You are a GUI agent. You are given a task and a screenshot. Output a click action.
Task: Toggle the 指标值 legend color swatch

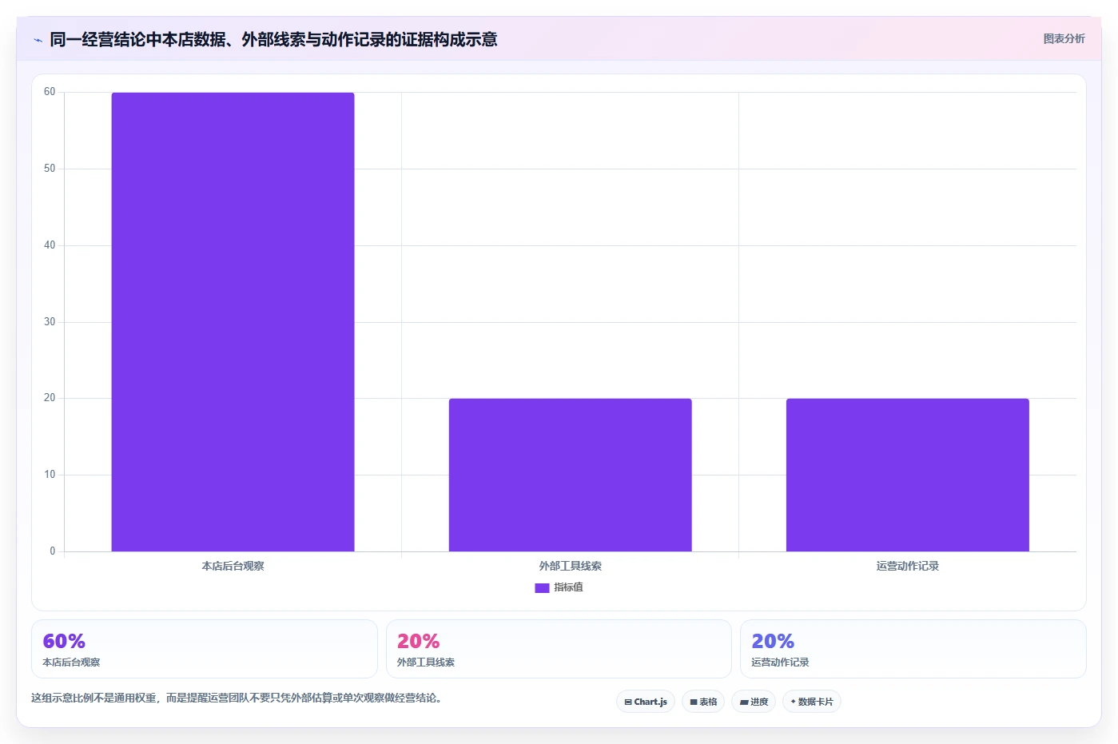tap(542, 587)
